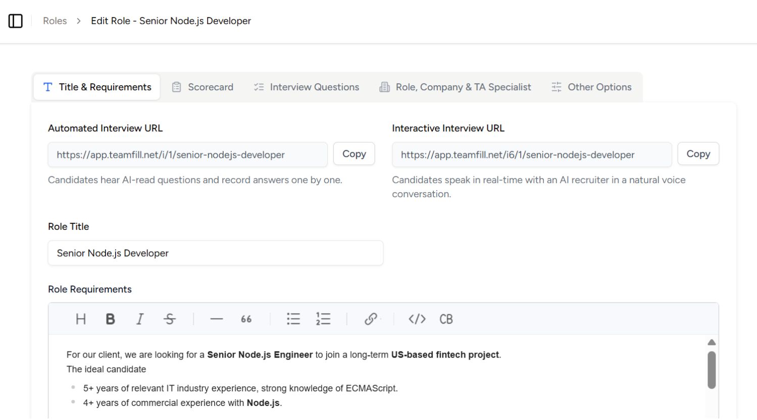Viewport: 757px width, 420px height.
Task: Copy the Interactive Interview URL
Action: 698,154
